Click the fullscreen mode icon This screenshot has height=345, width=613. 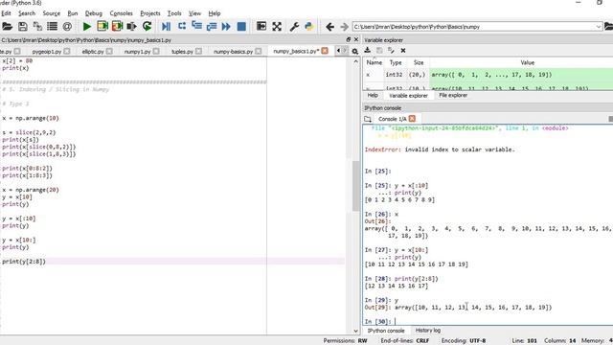pyautogui.click(x=277, y=27)
